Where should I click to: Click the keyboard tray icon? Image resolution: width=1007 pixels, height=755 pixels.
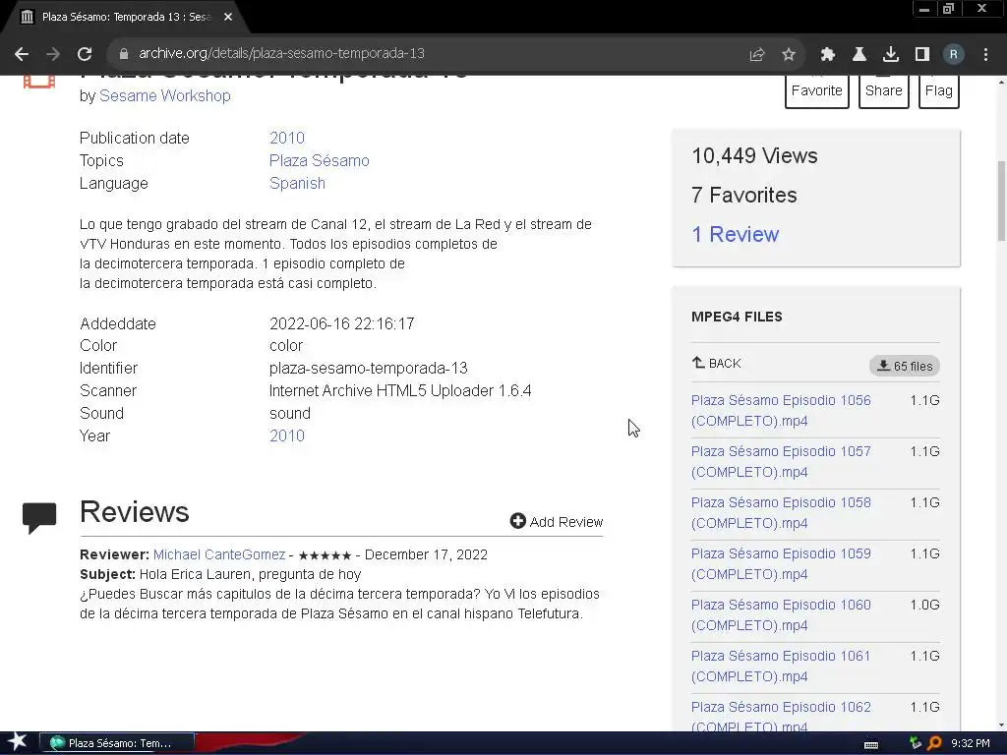pos(871,744)
